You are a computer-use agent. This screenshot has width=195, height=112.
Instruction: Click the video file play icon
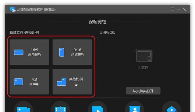(97, 109)
